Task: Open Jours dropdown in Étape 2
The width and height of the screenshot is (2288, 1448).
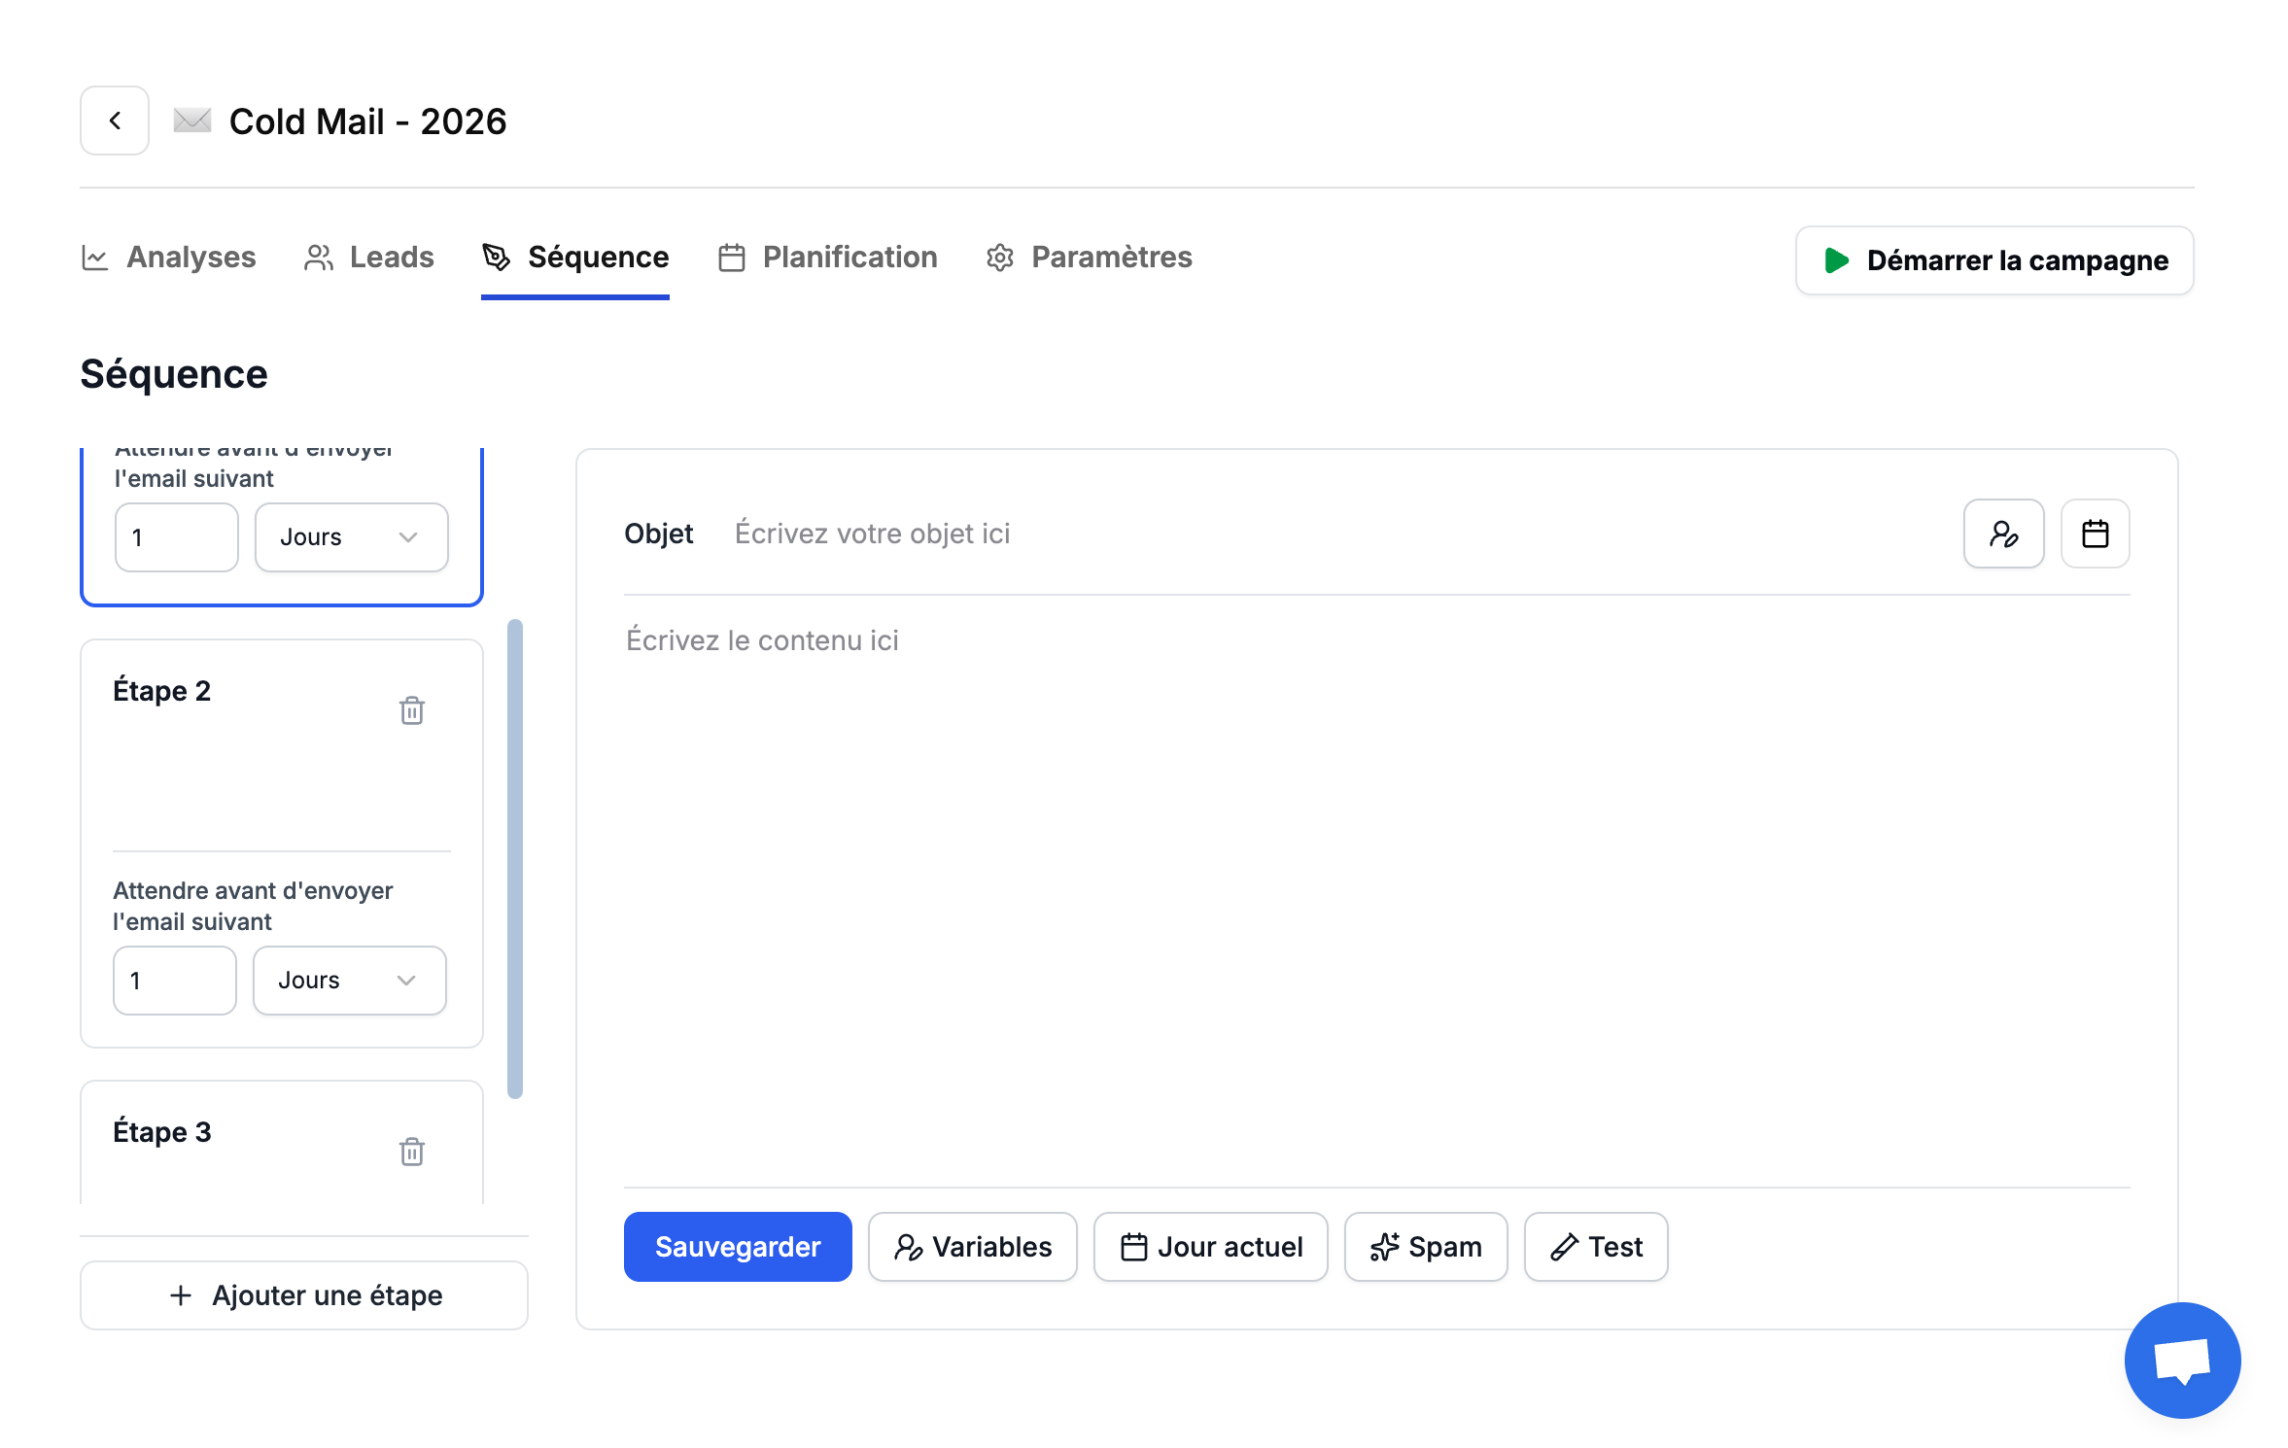Action: (349, 981)
